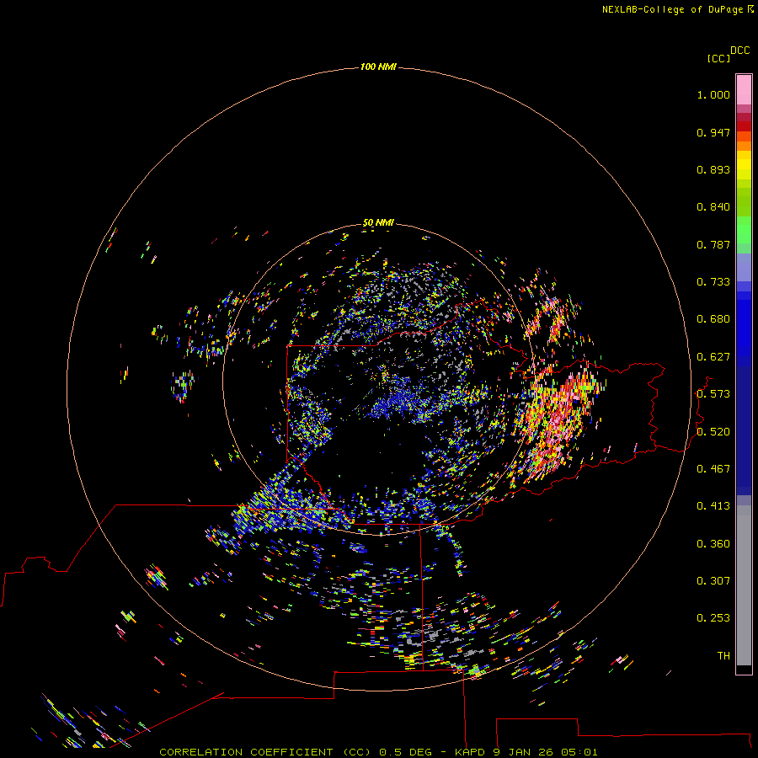
Task: Click the 0.573 legend value
Action: tap(713, 394)
